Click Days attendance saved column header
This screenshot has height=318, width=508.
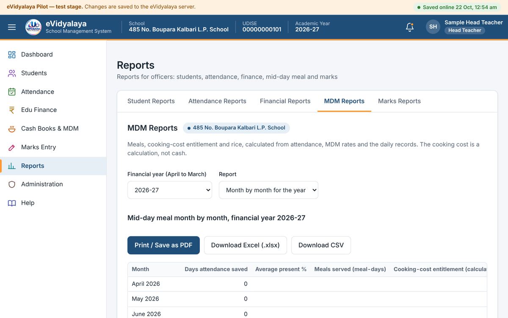(216, 269)
